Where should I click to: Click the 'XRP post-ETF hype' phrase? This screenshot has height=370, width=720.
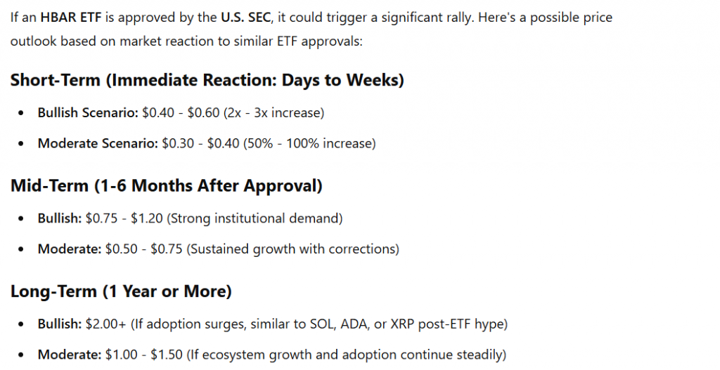pyautogui.click(x=446, y=324)
